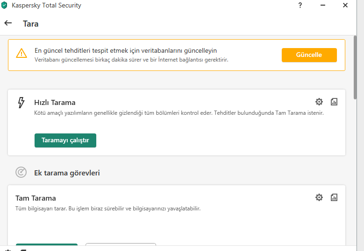Screen dimensions: 364x251
Task: Start quick scan with Taramayı çalıştır
Action: coord(65,140)
